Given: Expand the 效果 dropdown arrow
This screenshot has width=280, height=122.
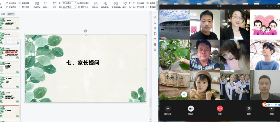Looking at the screenshot, I should click(145, 3).
